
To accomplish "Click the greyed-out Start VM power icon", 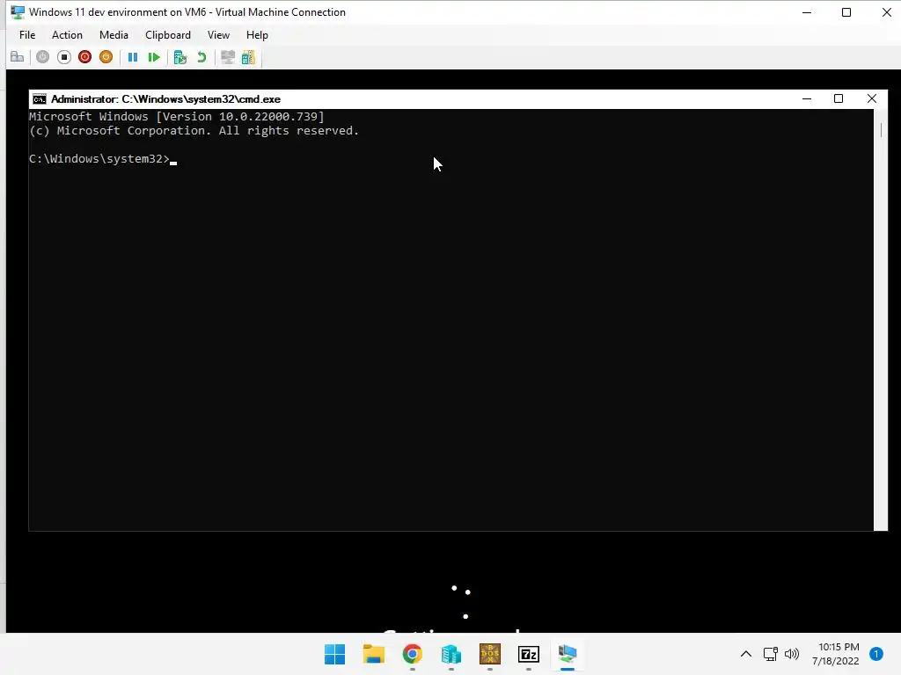I will (42, 57).
